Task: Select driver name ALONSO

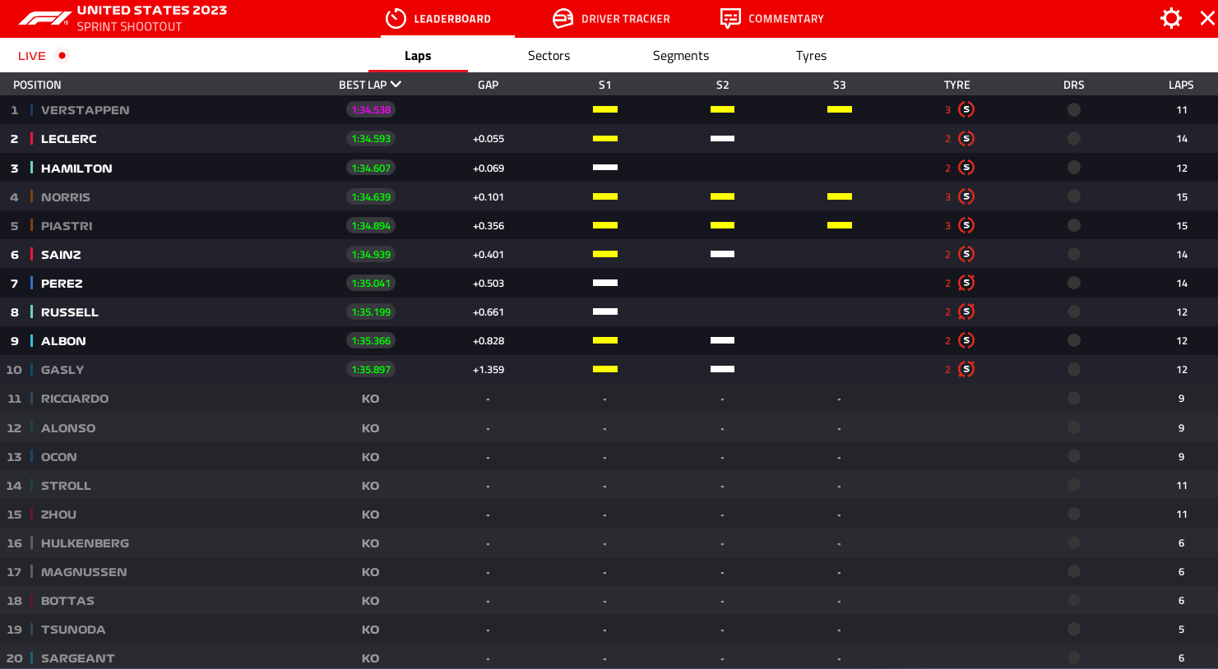Action: click(x=68, y=428)
